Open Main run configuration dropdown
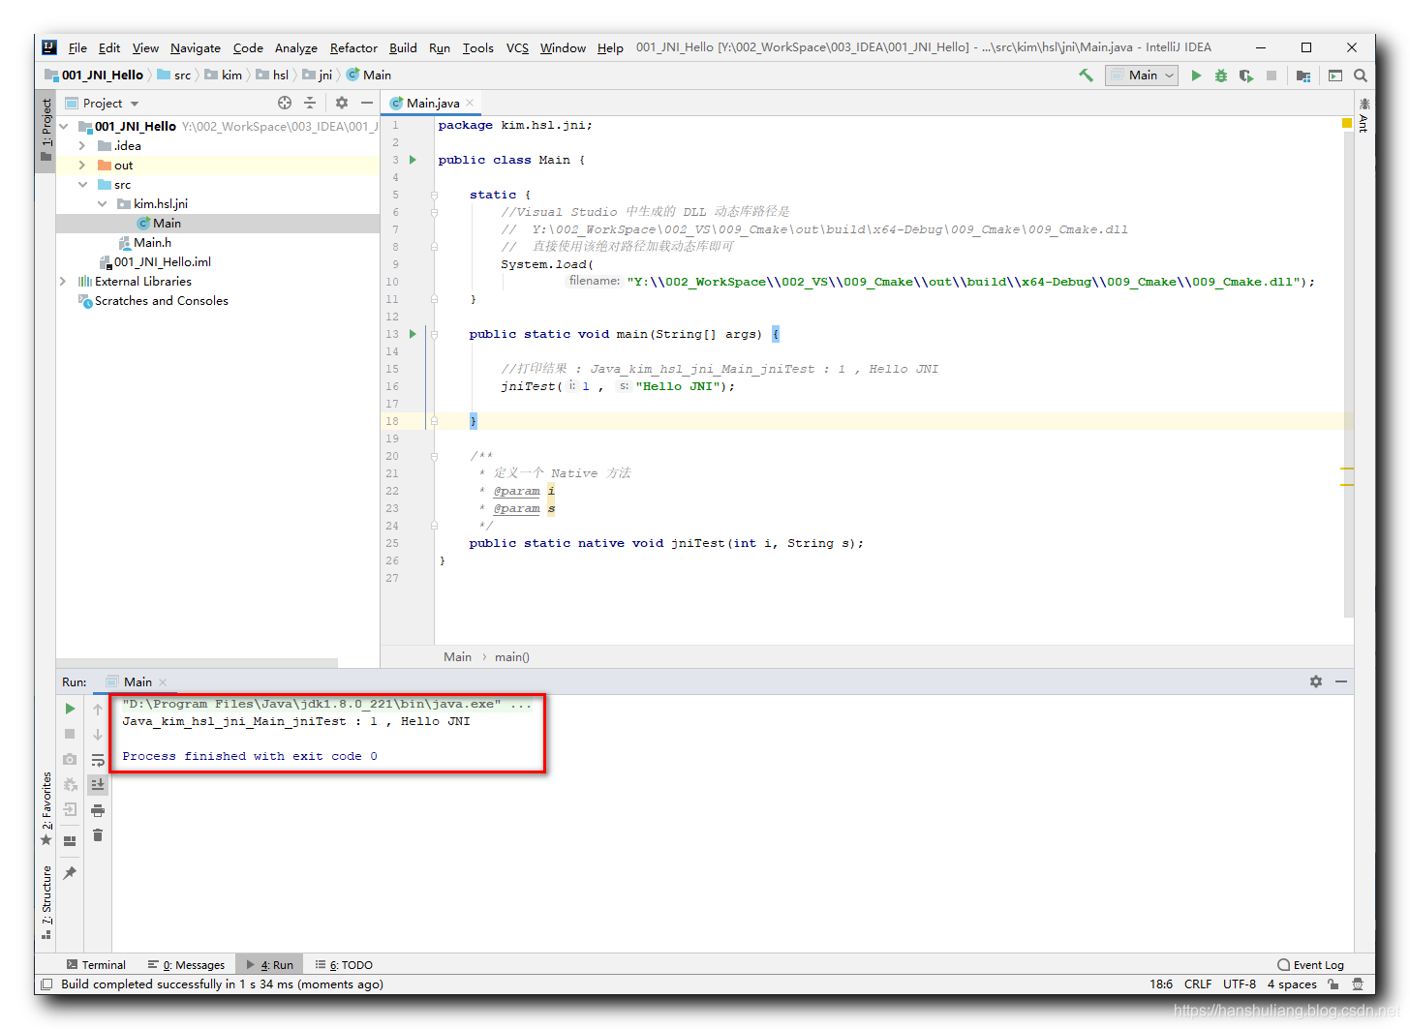The height and width of the screenshot is (1029, 1410). [x=1142, y=76]
